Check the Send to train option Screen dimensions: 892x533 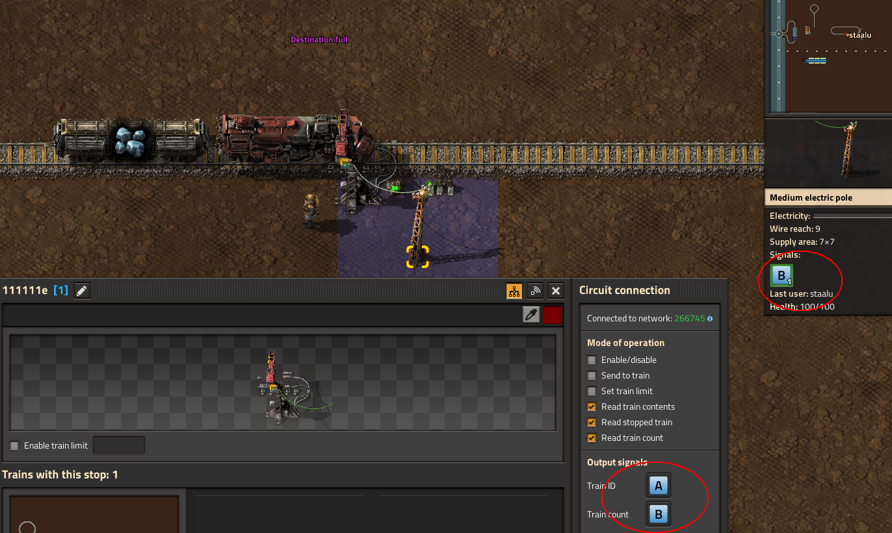(x=592, y=375)
